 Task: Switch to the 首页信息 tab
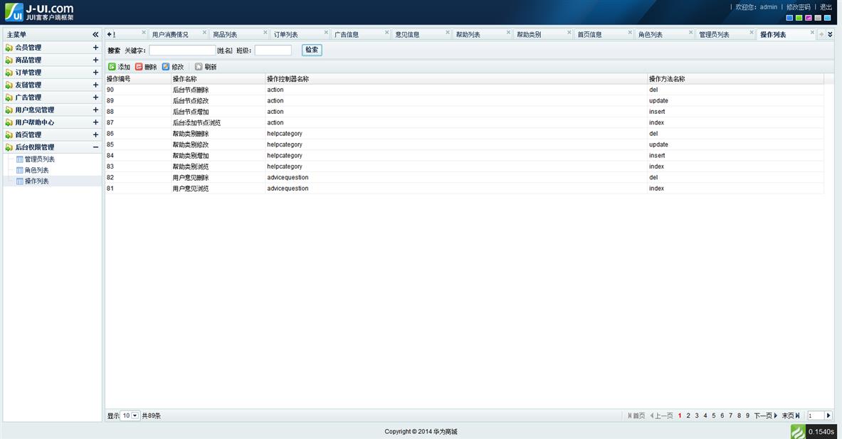(x=589, y=34)
